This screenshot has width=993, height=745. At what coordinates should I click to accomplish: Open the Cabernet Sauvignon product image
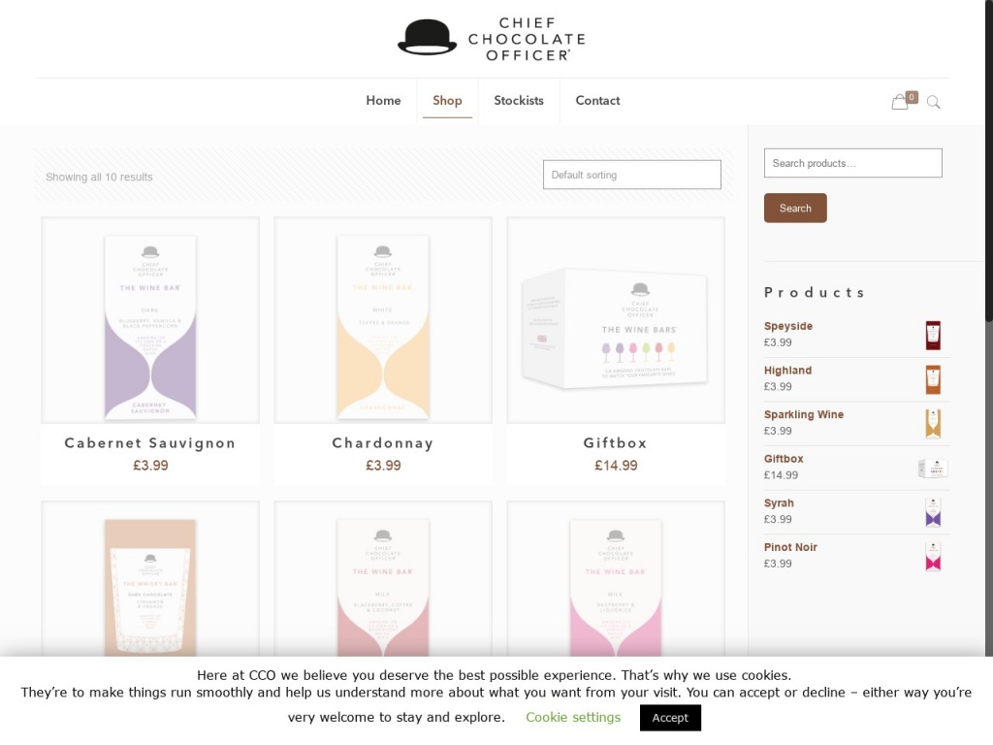point(150,320)
